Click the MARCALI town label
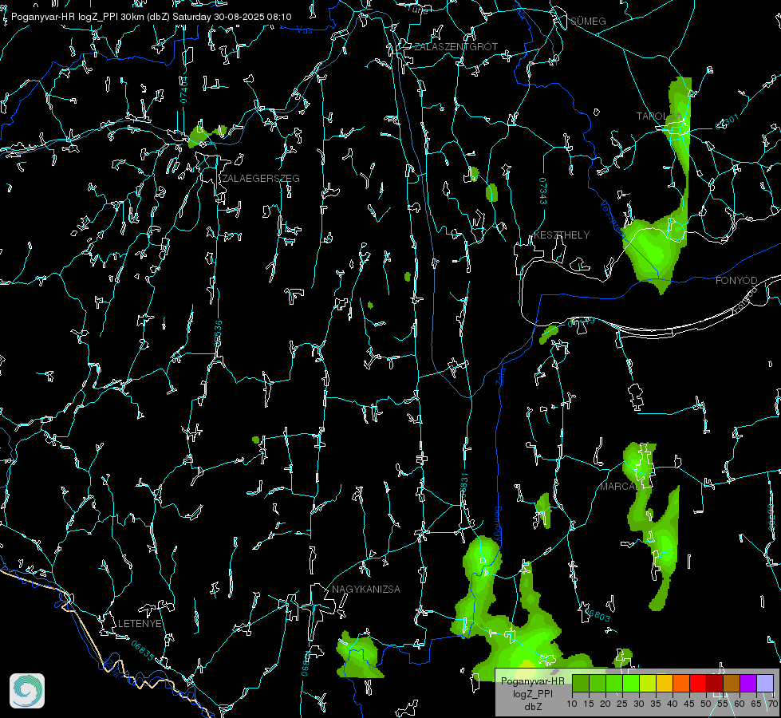The height and width of the screenshot is (718, 781). point(620,487)
